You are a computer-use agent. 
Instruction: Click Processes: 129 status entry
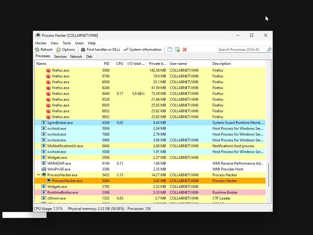[x=139, y=209]
